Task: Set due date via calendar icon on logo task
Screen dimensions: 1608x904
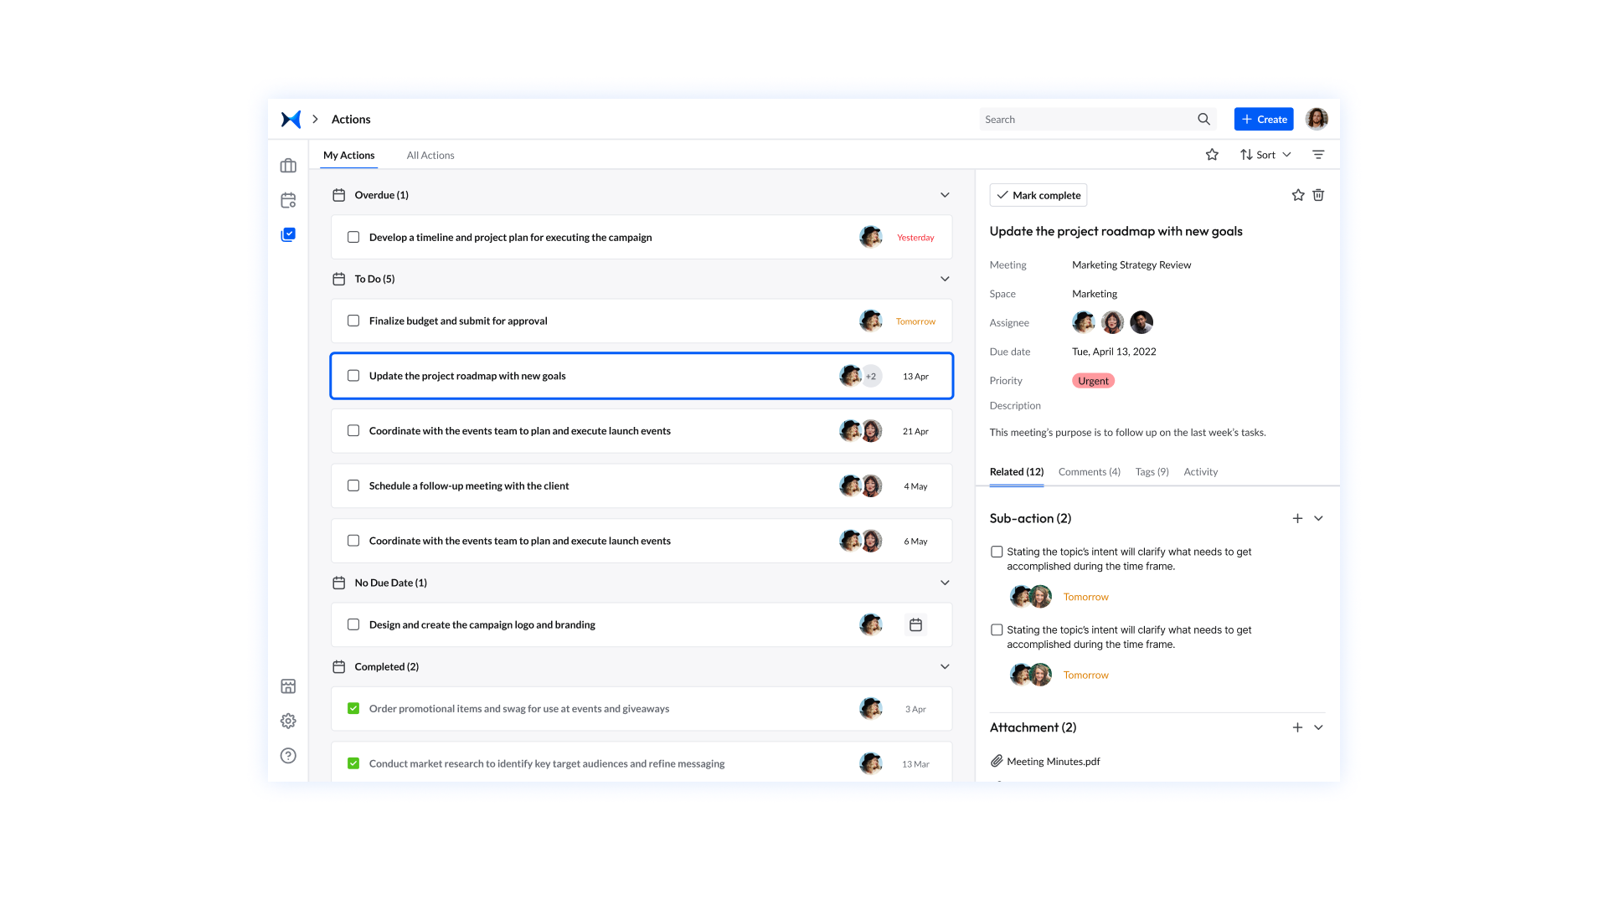Action: point(915,624)
